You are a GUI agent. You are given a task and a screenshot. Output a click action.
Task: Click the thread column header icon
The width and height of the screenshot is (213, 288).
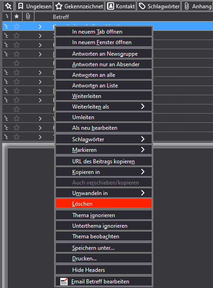pyautogui.click(x=7, y=17)
